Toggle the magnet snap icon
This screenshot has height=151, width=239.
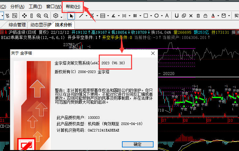[177, 16]
